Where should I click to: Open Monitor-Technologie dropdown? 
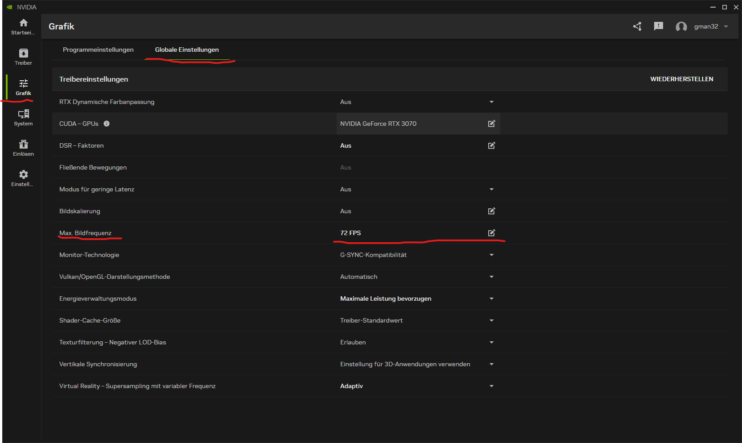[x=491, y=255]
